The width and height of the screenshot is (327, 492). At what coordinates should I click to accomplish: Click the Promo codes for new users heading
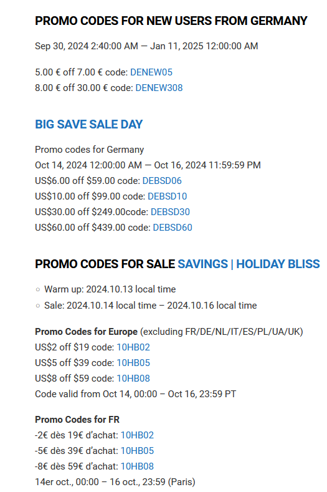171,21
